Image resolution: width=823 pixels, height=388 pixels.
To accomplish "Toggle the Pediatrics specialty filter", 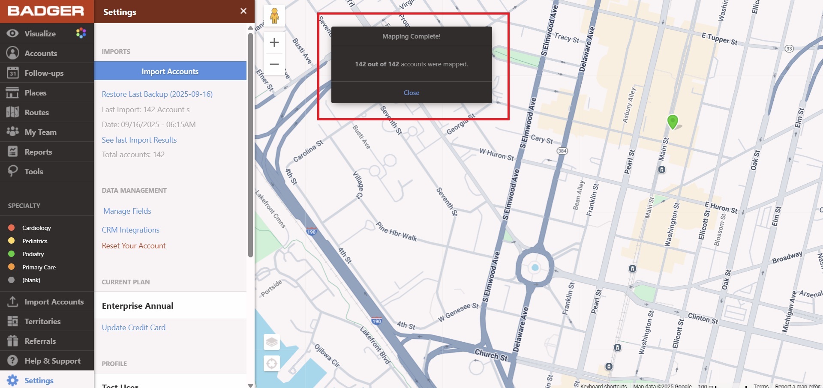I will coord(35,241).
